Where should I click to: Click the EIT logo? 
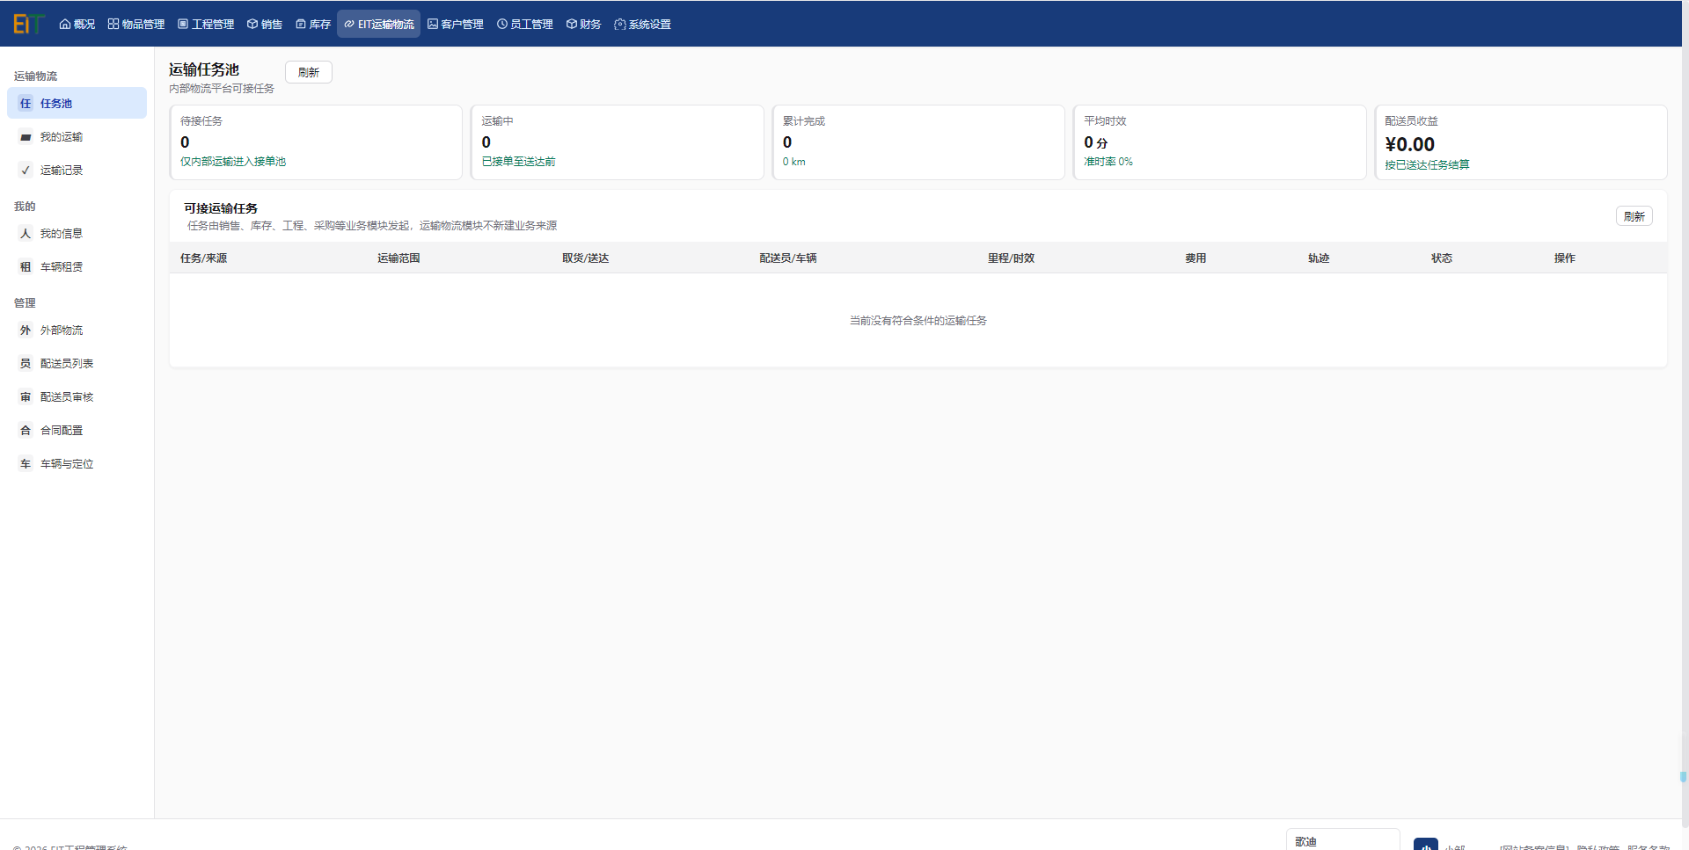(28, 24)
